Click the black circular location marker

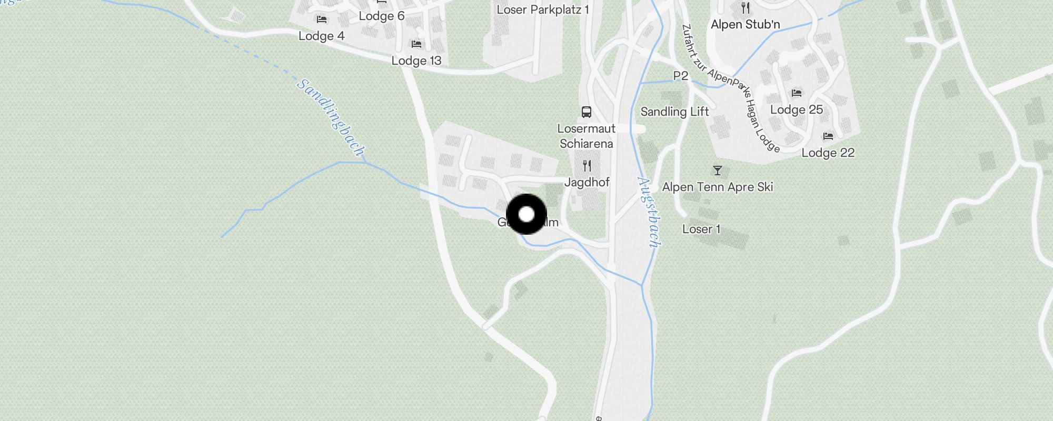coord(526,214)
